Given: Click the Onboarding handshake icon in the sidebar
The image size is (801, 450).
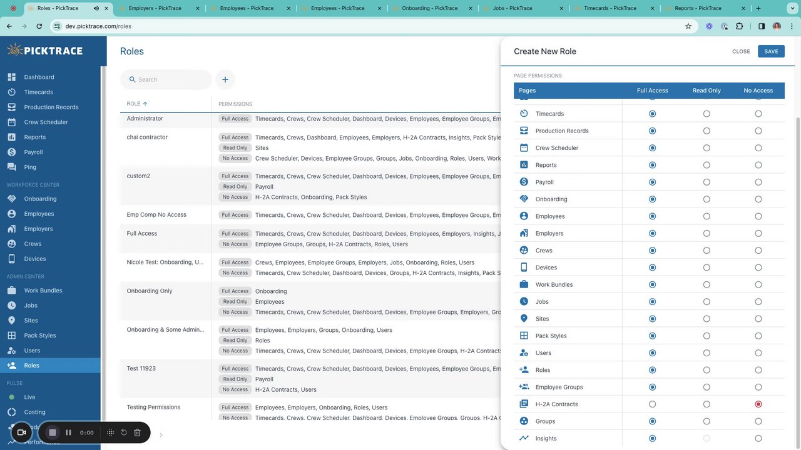Looking at the screenshot, I should [11, 199].
